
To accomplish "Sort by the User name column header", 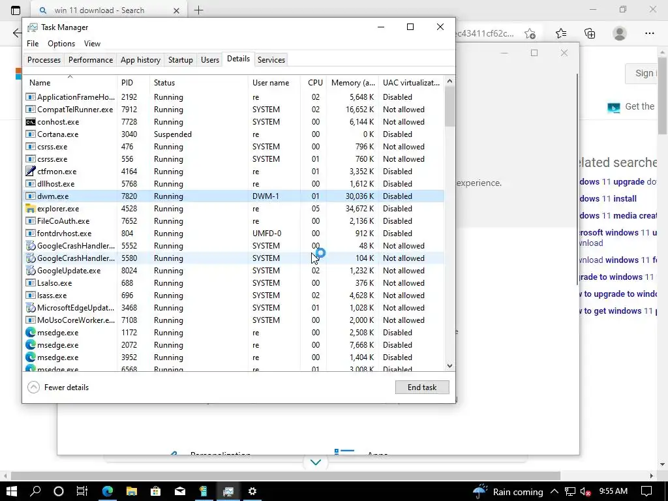I will (274, 83).
